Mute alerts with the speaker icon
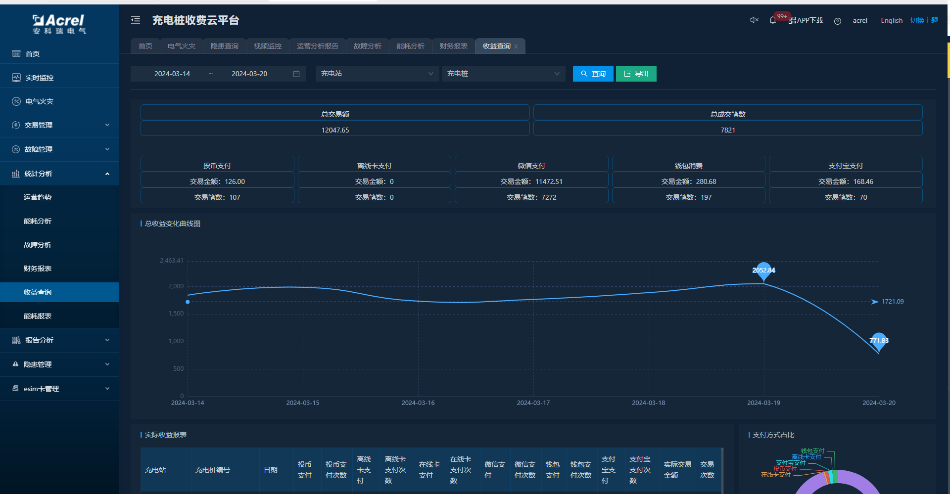This screenshot has height=494, width=950. [x=754, y=20]
